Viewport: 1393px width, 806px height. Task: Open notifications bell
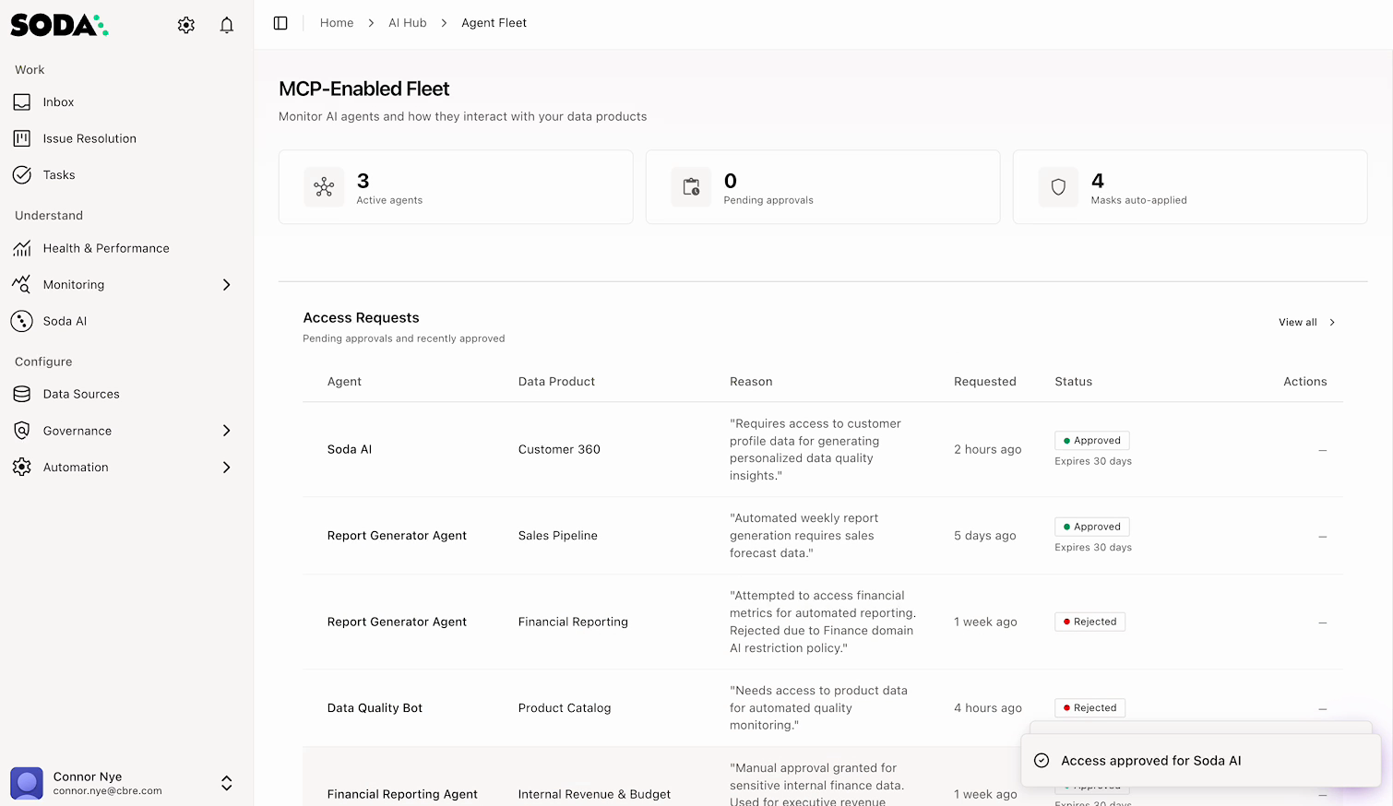pos(227,25)
